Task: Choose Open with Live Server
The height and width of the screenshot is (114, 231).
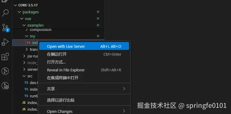Action: (x=84, y=46)
